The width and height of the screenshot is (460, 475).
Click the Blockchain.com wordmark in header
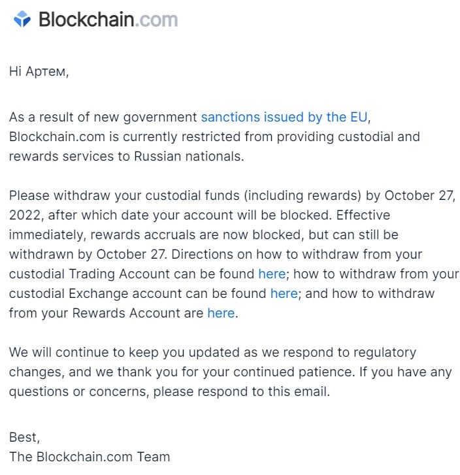(x=108, y=19)
